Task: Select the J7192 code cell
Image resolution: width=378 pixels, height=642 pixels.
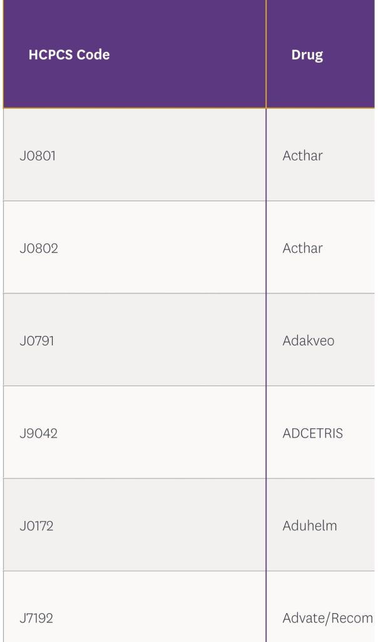Action: [36, 618]
